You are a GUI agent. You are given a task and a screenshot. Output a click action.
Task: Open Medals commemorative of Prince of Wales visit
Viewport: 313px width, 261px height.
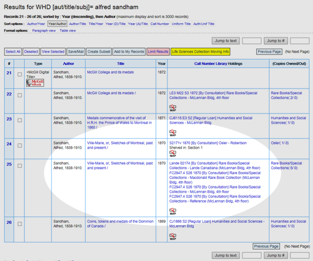pos(119,123)
